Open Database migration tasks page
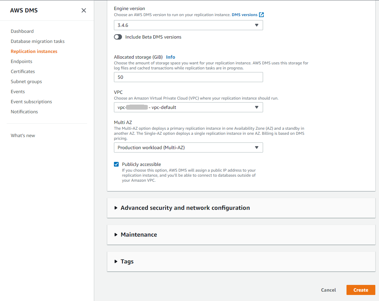Screen dimensions: 379x301 point(38,41)
